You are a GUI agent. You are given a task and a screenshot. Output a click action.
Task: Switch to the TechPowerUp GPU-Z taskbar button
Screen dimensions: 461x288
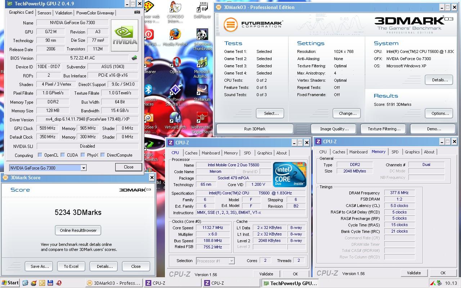290,283
